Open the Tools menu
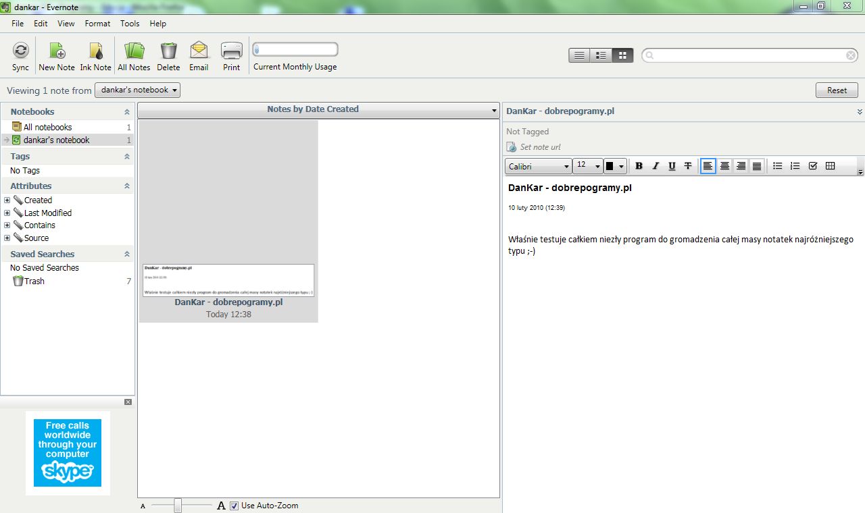 pyautogui.click(x=130, y=24)
